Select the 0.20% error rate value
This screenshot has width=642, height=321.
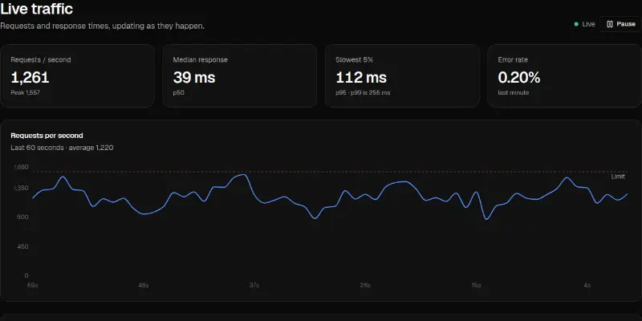point(518,77)
